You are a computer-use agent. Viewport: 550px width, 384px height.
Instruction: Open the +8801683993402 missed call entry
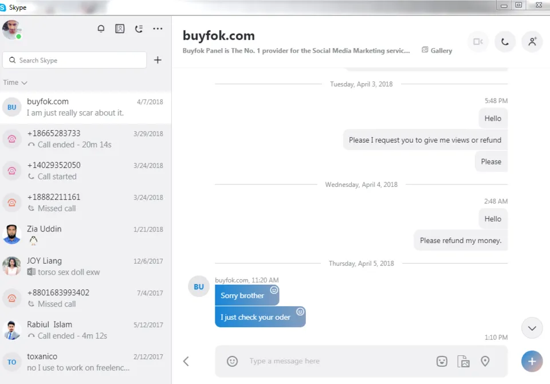pyautogui.click(x=85, y=299)
